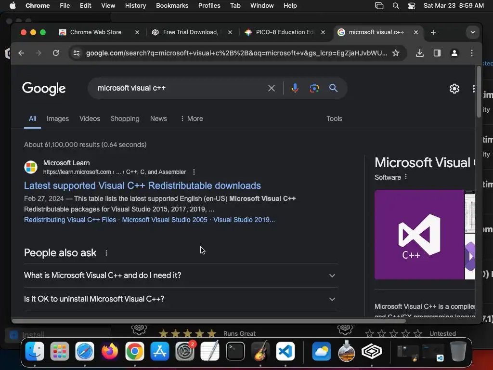Open Weather app from the Dock
The image size is (493, 370).
click(x=322, y=351)
